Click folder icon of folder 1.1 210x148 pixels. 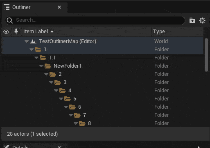click(x=43, y=58)
